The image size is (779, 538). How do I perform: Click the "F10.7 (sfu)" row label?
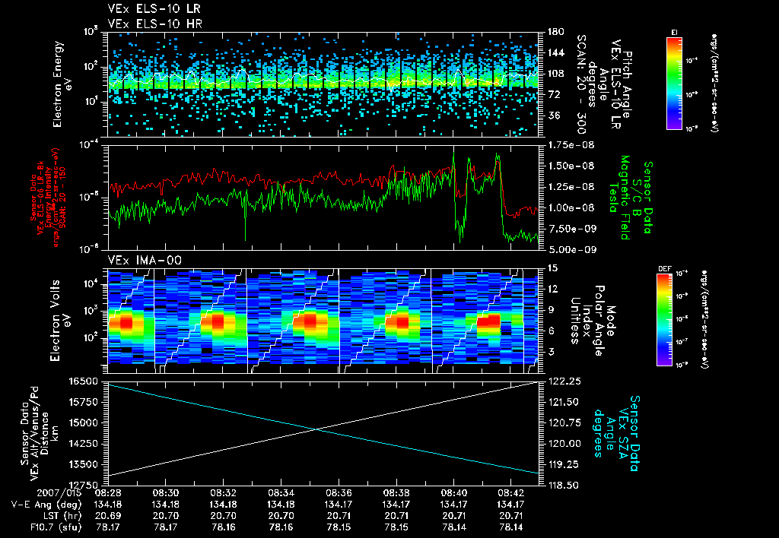55,527
